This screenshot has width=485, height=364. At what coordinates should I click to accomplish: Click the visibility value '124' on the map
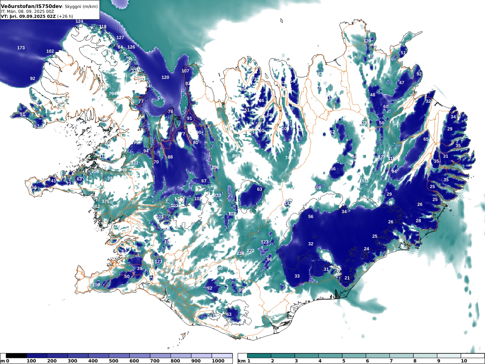click(79, 21)
